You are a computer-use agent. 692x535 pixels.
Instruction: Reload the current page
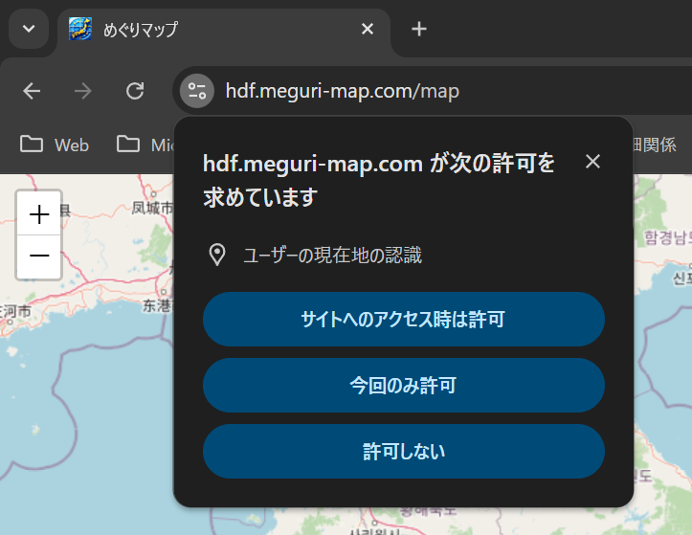pos(135,91)
